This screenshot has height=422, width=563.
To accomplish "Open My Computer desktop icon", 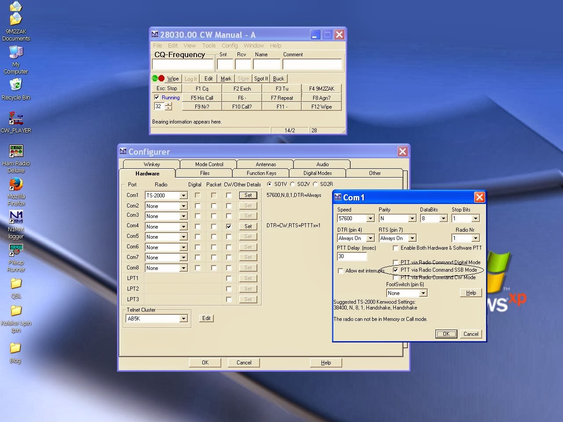I will [16, 52].
